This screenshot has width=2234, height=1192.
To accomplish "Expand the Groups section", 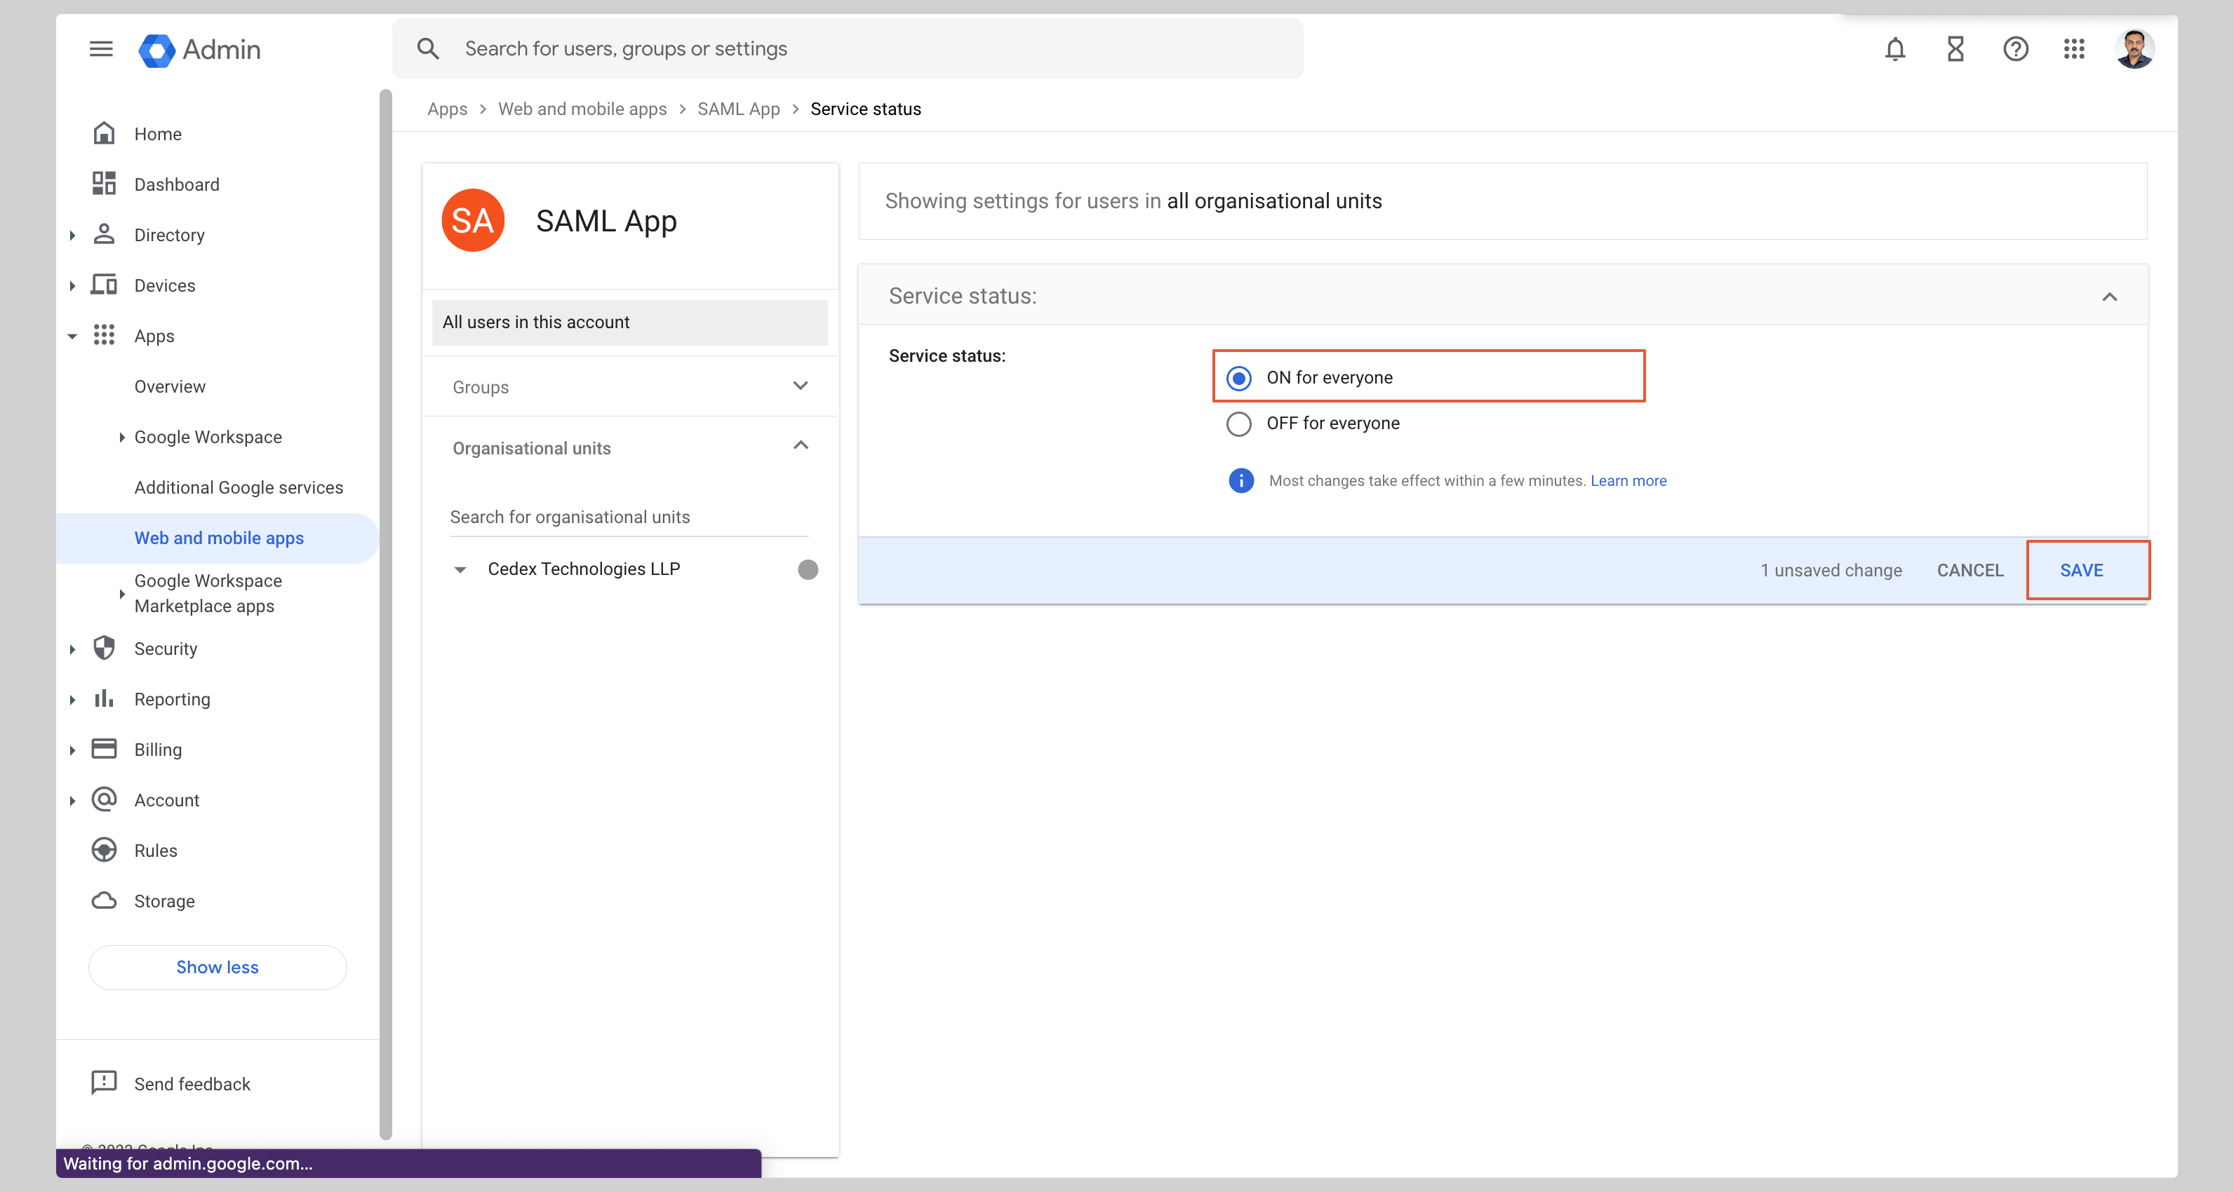I will click(x=800, y=386).
